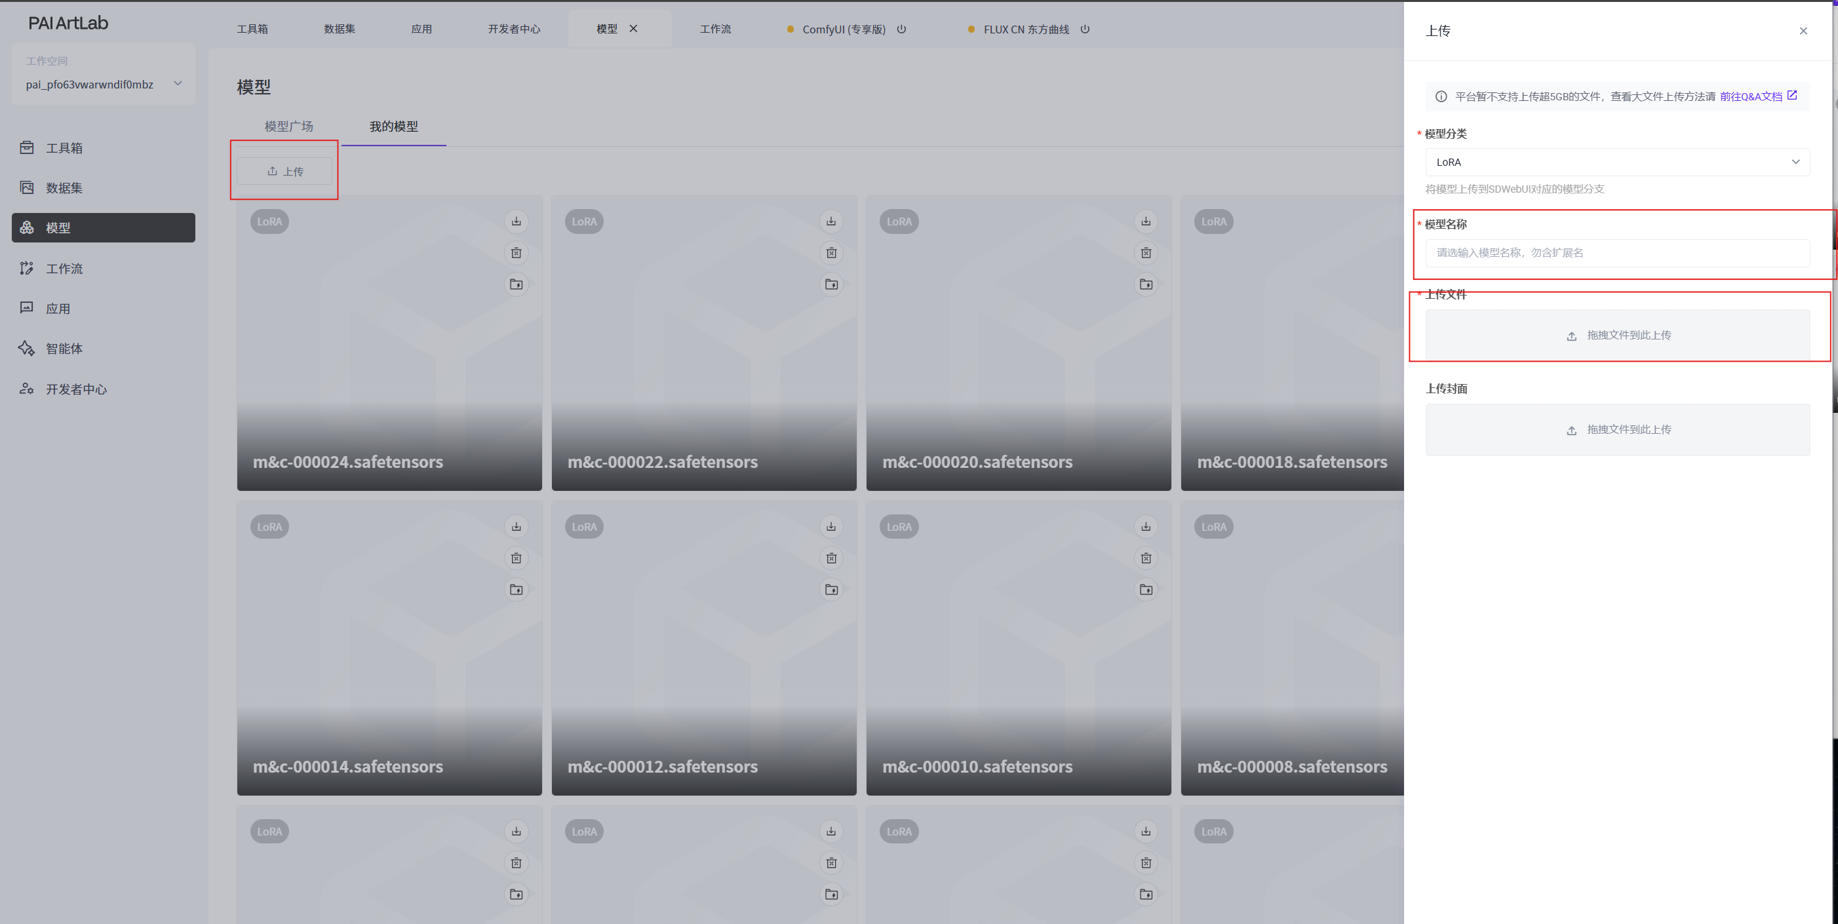
Task: Click delete icon on m&c-000010.safetensors card
Action: coord(1146,558)
